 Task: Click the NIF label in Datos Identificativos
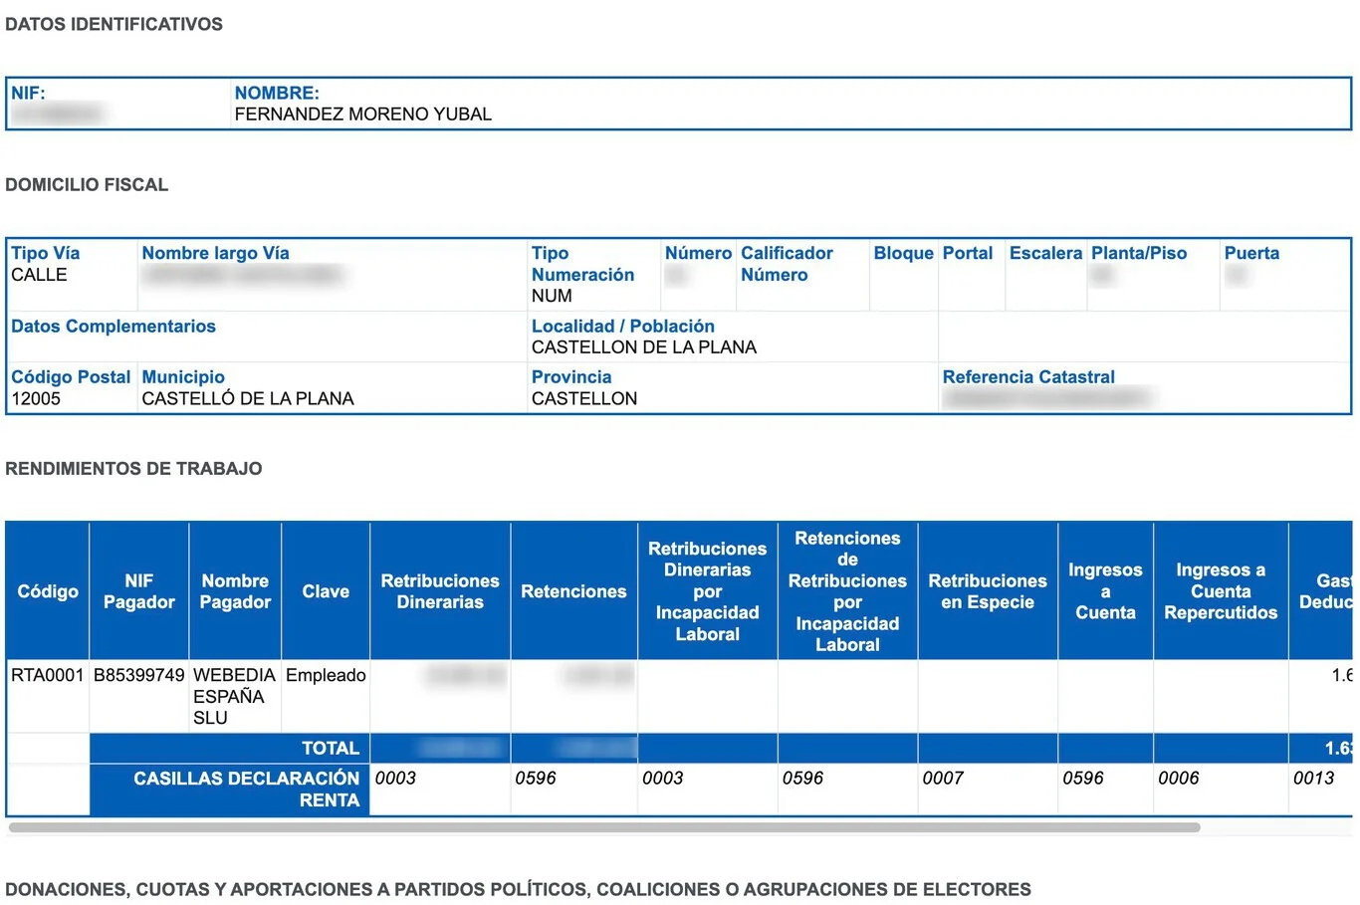tap(28, 93)
